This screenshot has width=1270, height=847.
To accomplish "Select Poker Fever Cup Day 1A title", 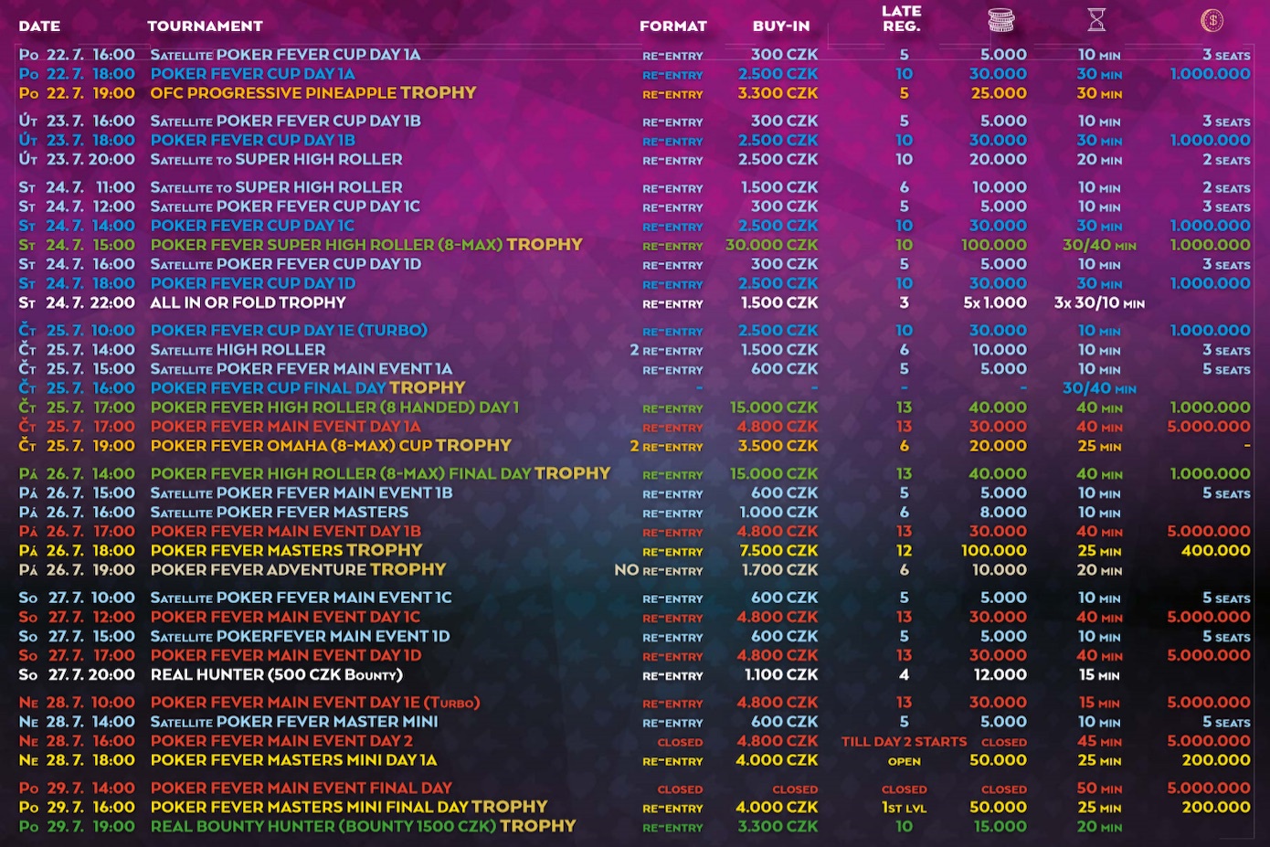I will coord(252,74).
